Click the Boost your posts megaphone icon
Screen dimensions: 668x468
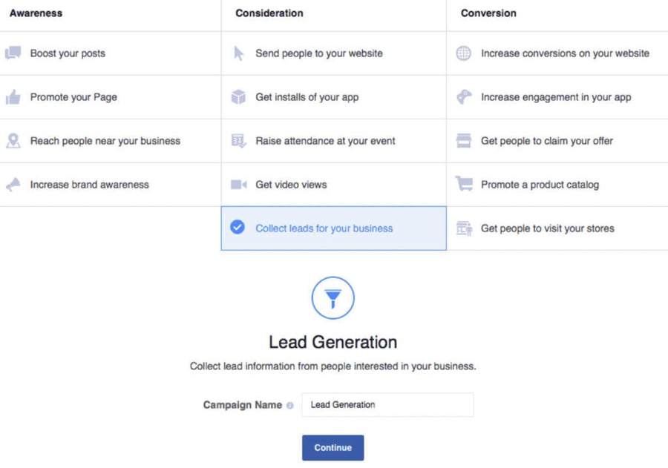13,53
